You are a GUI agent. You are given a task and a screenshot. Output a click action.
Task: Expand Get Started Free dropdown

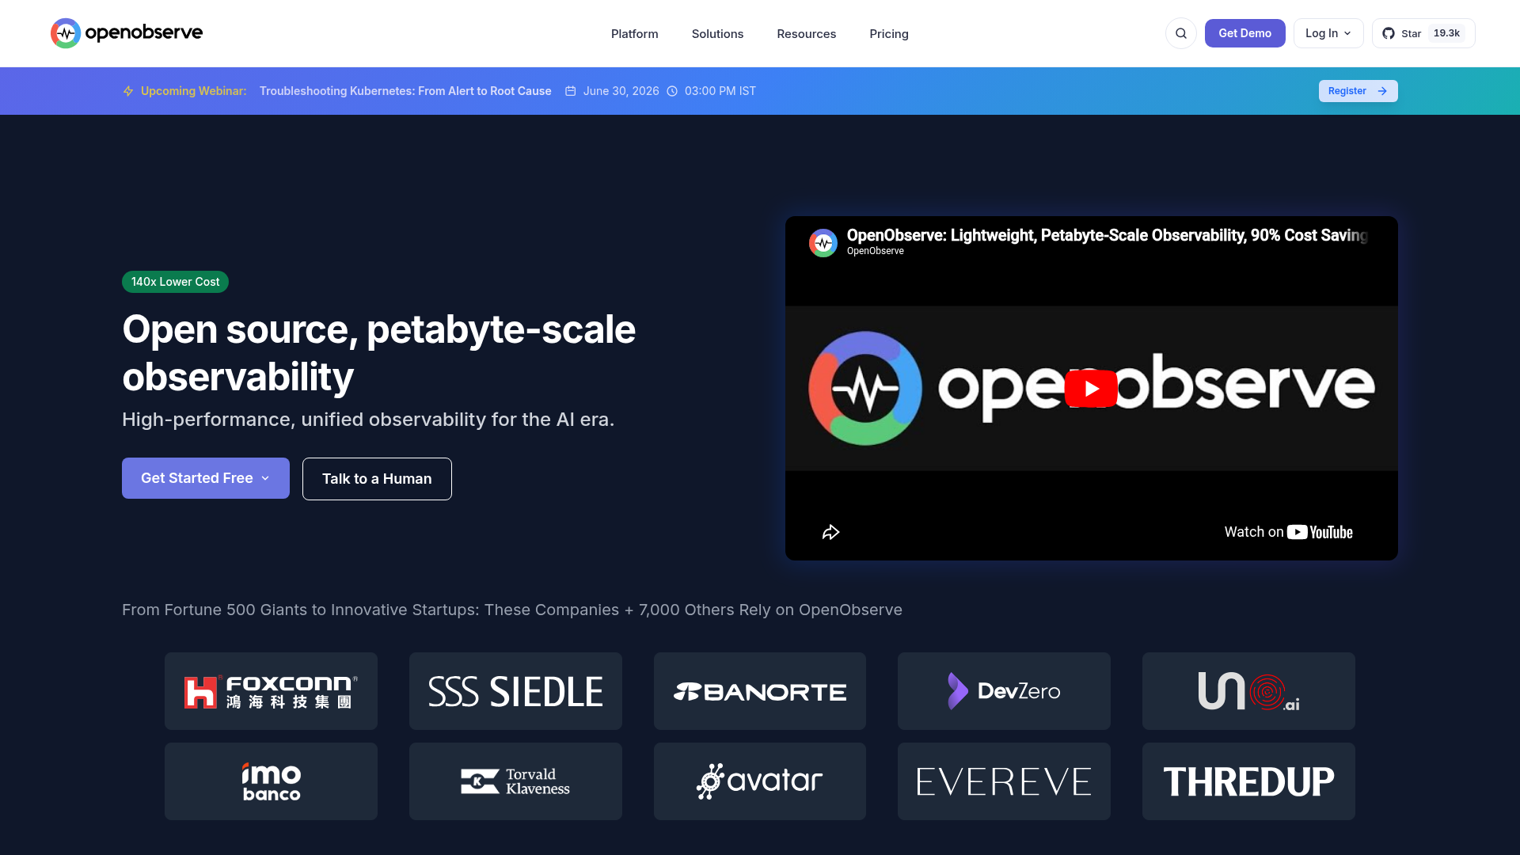click(x=206, y=478)
